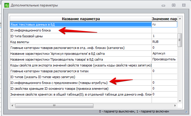Click the horizontal scrollbar thumb
191x116 pixels.
(54, 106)
